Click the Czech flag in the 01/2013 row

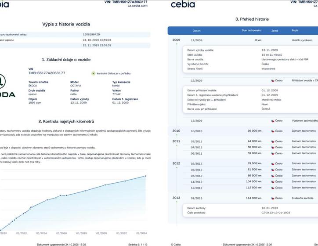[x=273, y=198]
